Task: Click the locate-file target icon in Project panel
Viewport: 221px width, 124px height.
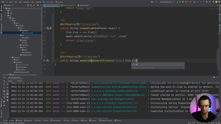Action: pos(28,6)
